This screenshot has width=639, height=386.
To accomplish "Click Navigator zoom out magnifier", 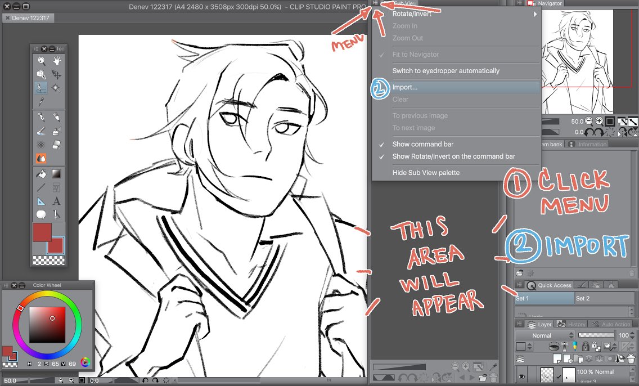I will (588, 121).
